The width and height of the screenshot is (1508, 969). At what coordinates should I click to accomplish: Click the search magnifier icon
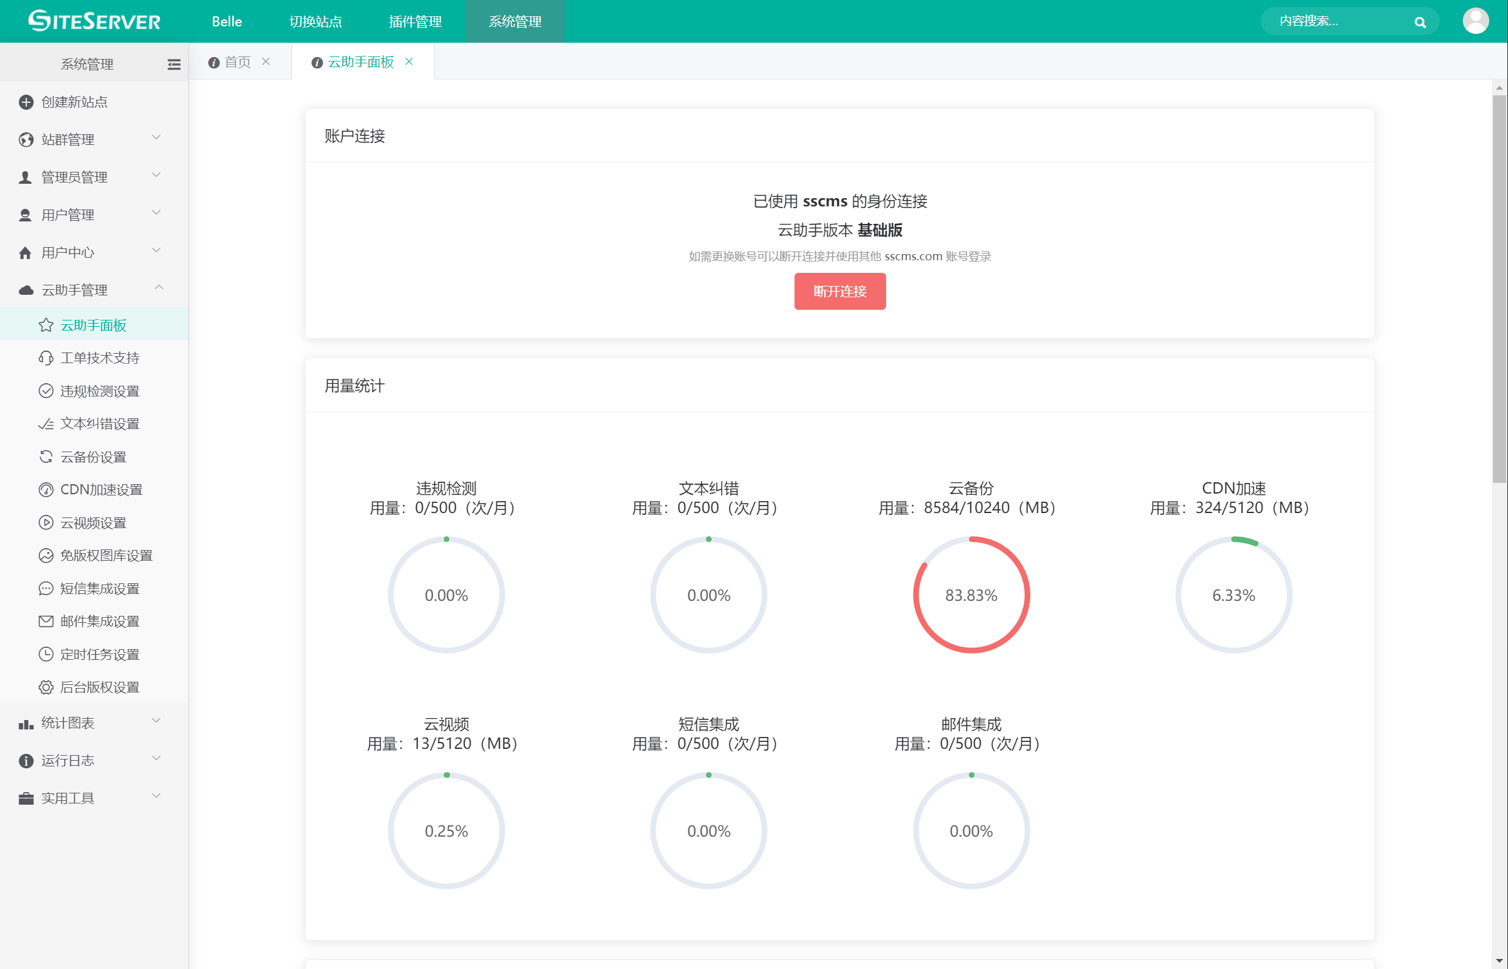point(1420,22)
